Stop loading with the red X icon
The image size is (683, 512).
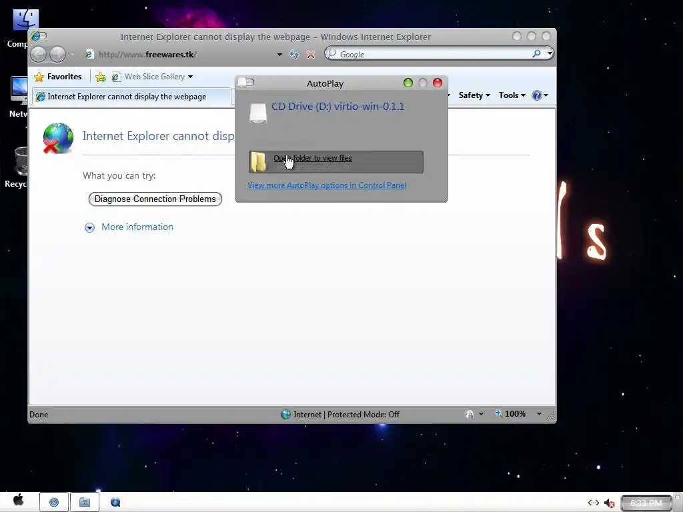pyautogui.click(x=311, y=55)
